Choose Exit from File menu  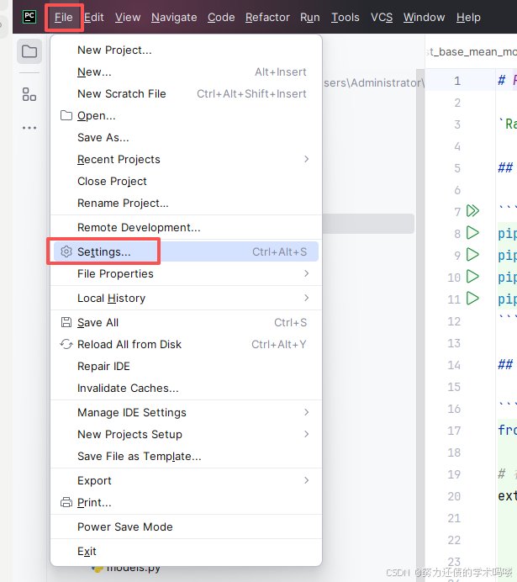186,551
